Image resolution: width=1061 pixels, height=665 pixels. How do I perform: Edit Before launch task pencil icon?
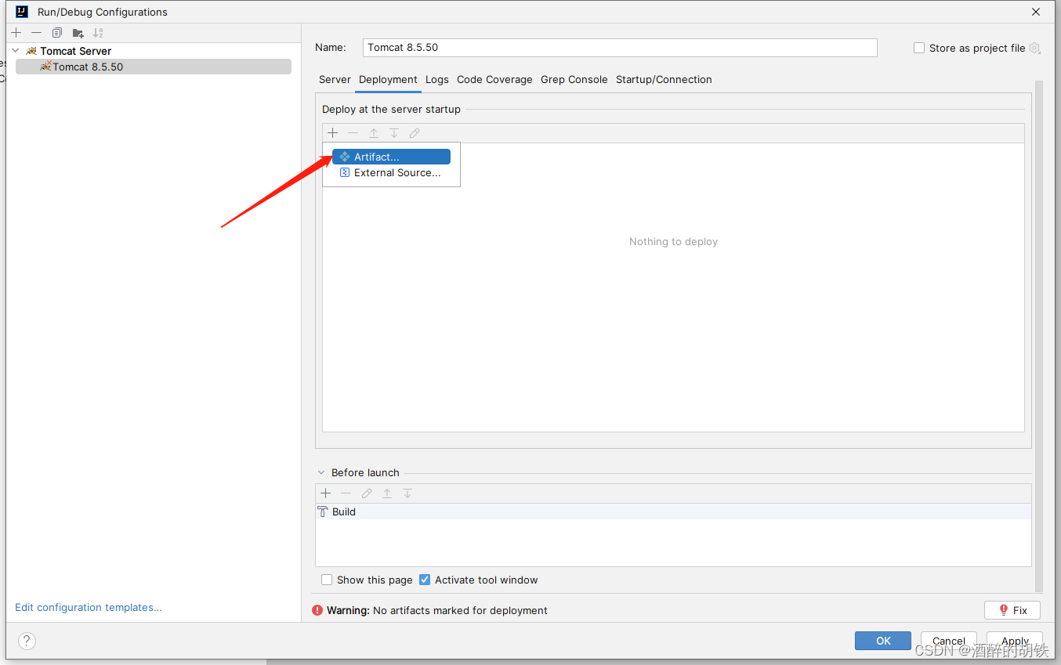coord(367,493)
